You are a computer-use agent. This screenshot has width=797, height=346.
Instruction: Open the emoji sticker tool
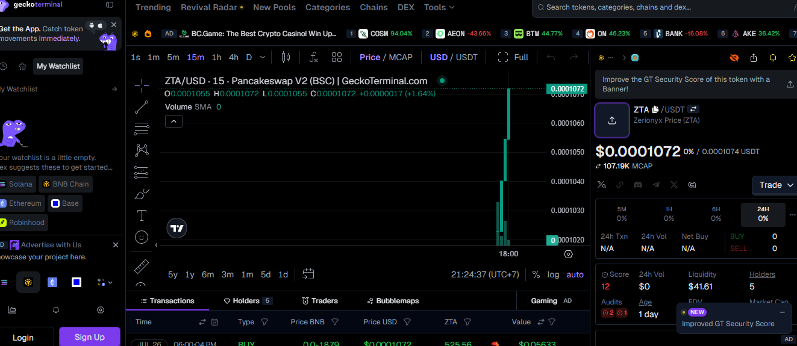pyautogui.click(x=142, y=237)
